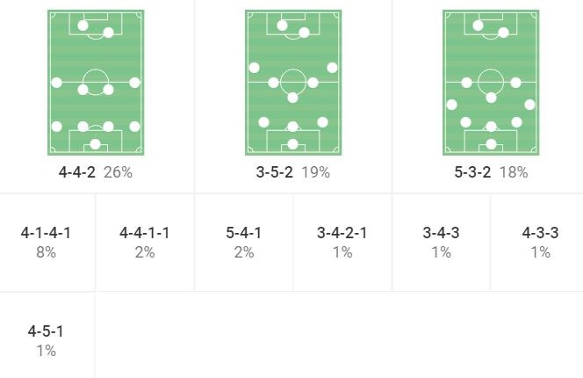The height and width of the screenshot is (378, 583).
Task: Pick the 4-3-3 formation cell
Action: click(x=540, y=242)
